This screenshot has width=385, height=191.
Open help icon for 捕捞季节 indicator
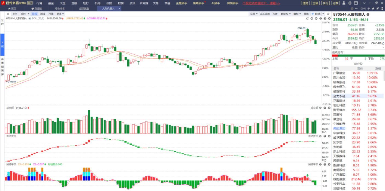coord(325,164)
